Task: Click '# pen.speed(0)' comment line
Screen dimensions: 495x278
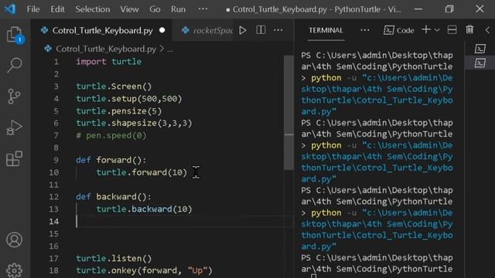Action: click(111, 136)
